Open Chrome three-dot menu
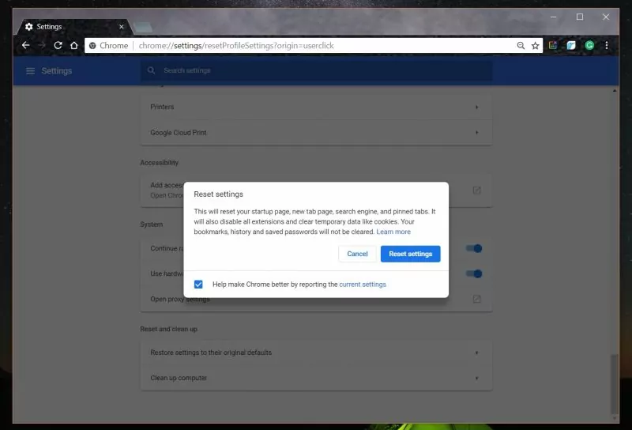The width and height of the screenshot is (632, 430). point(607,45)
